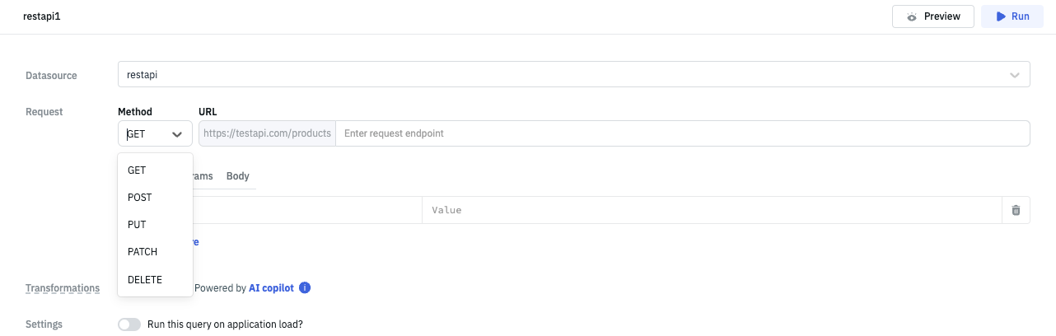Image resolution: width=1056 pixels, height=336 pixels.
Task: Click the AI copilot info icon
Action: pyautogui.click(x=305, y=288)
